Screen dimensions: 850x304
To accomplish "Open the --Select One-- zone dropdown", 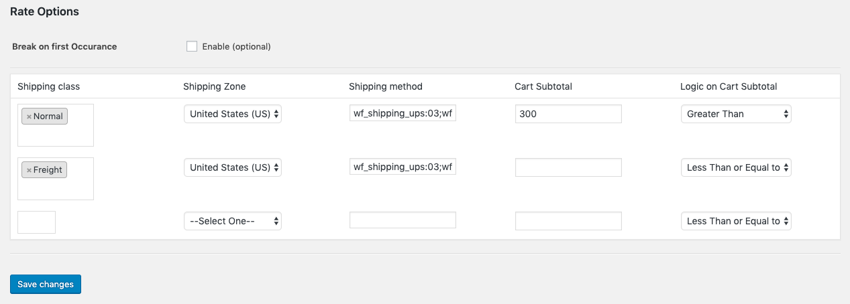I will 233,221.
